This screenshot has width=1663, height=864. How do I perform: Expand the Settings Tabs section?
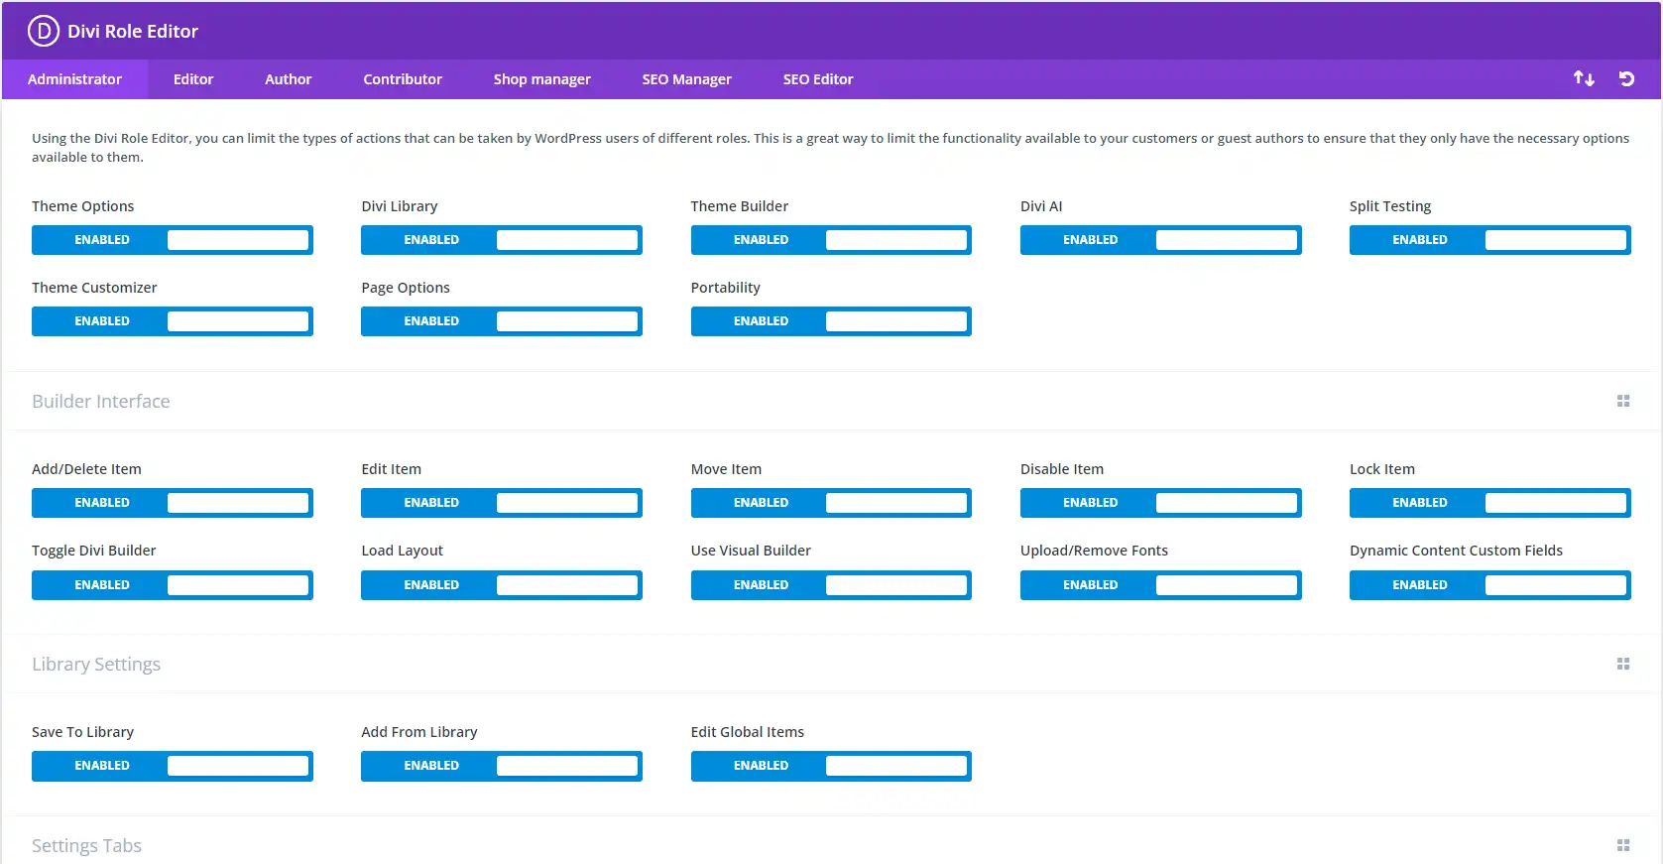[87, 846]
